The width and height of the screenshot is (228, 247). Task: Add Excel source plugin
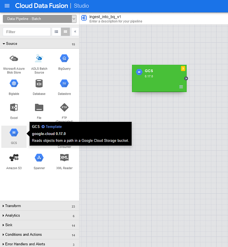tap(14, 111)
